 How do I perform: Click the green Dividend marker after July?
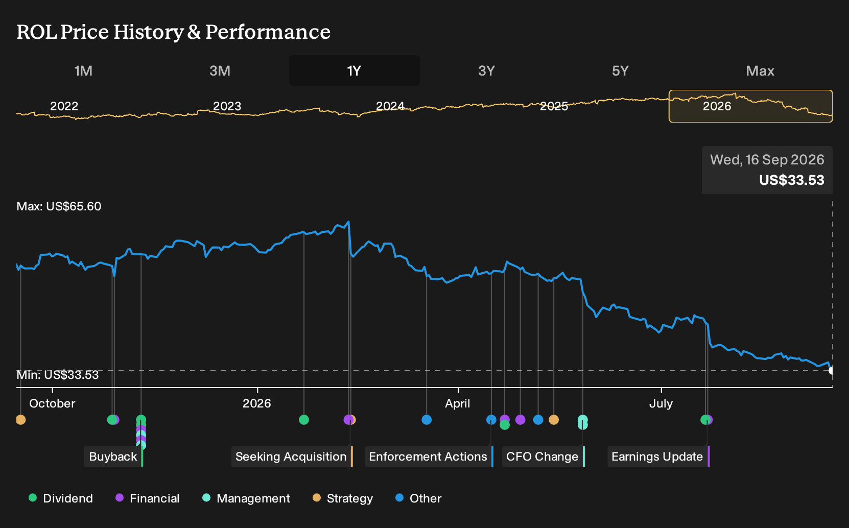pos(705,420)
